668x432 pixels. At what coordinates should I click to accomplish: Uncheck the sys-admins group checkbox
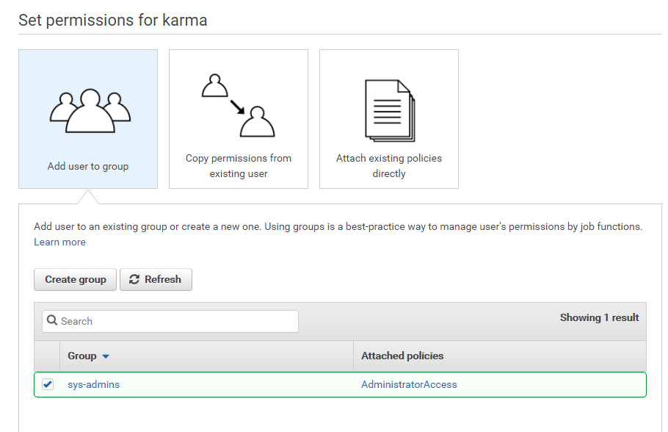coord(48,384)
